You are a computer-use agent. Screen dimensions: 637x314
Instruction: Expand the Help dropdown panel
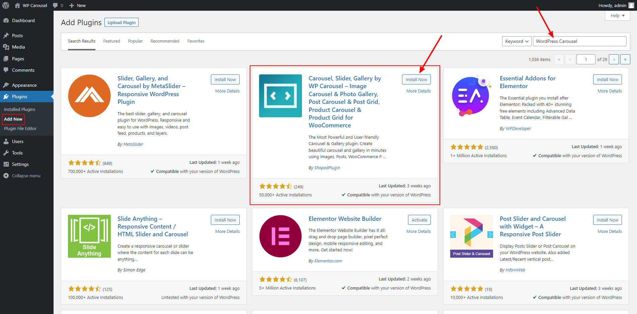[x=618, y=15]
